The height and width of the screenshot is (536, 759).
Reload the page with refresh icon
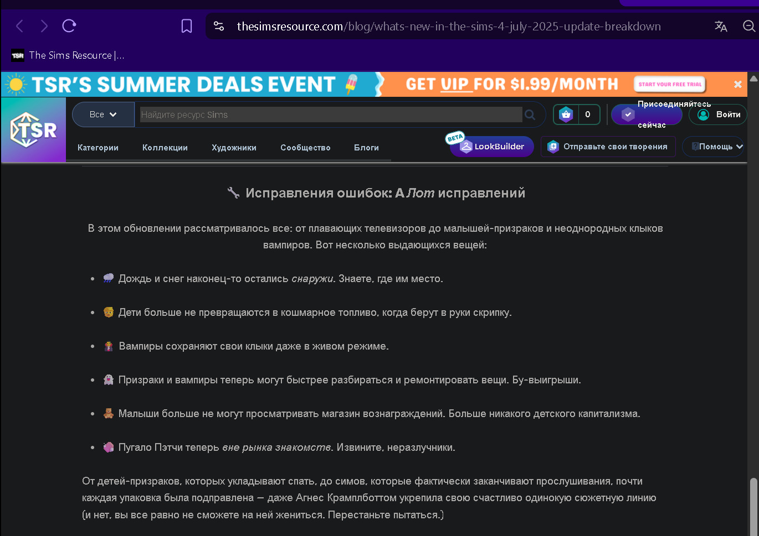(69, 26)
